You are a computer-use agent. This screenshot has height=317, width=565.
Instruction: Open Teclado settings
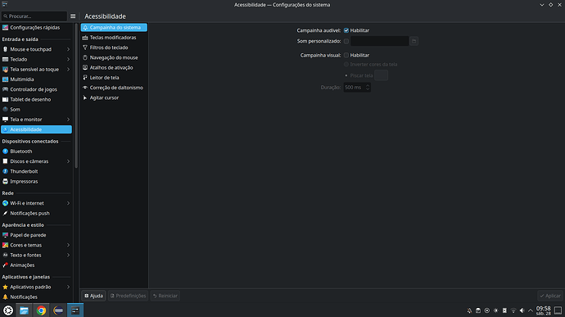[x=36, y=59]
